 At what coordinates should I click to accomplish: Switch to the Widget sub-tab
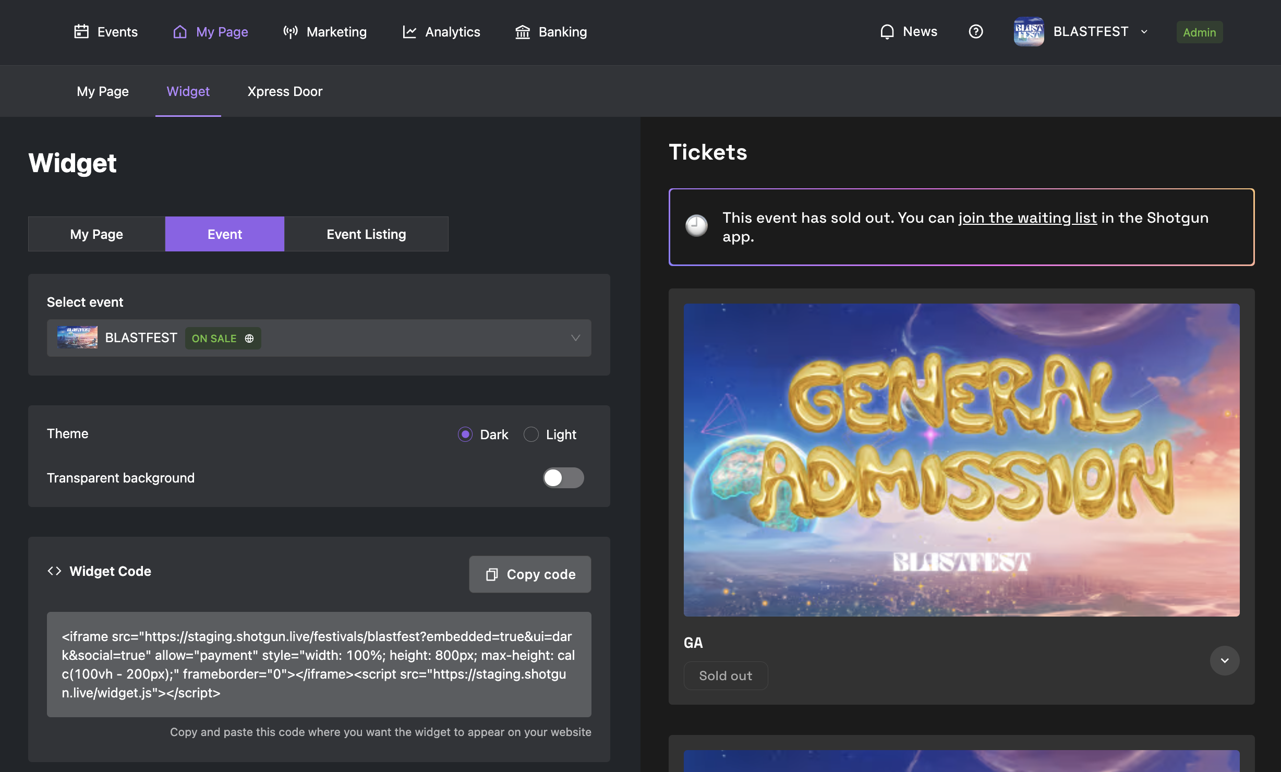[188, 91]
